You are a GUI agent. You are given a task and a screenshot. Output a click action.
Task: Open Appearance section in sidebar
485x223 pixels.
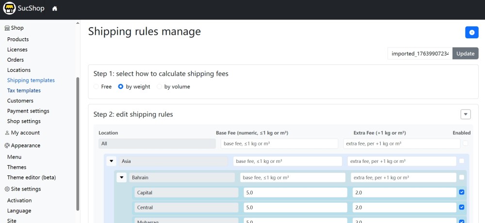click(23, 145)
